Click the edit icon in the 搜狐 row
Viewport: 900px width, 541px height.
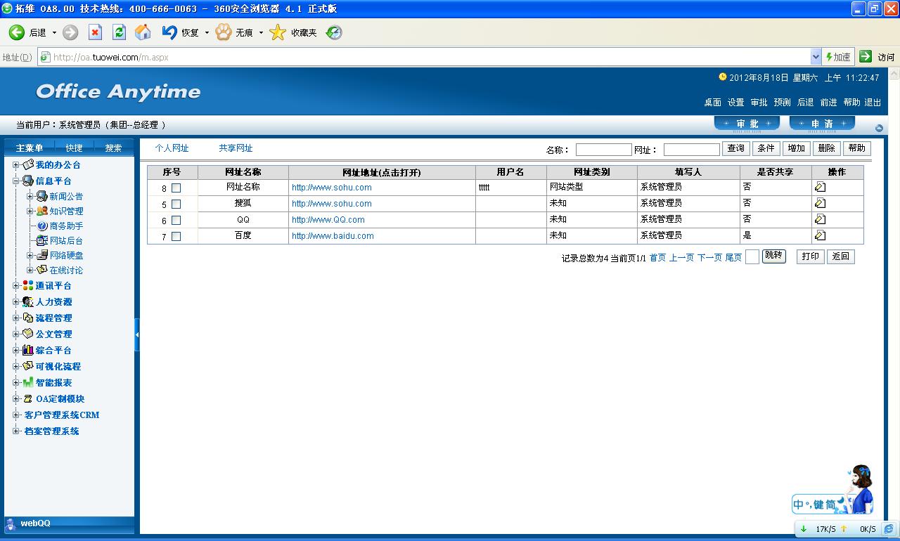(x=820, y=203)
